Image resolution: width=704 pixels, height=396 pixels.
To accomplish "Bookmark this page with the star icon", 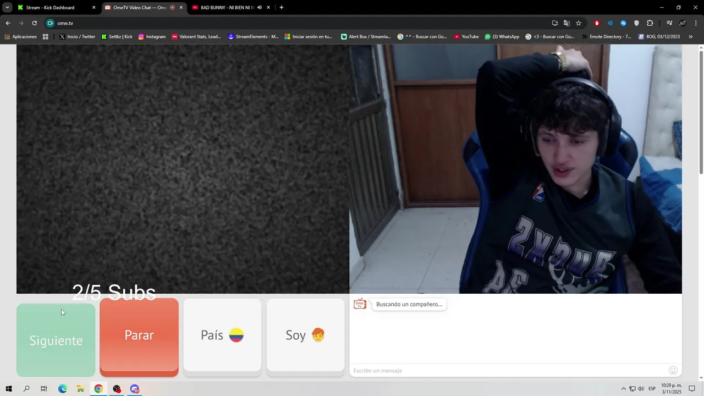I will 579,23.
